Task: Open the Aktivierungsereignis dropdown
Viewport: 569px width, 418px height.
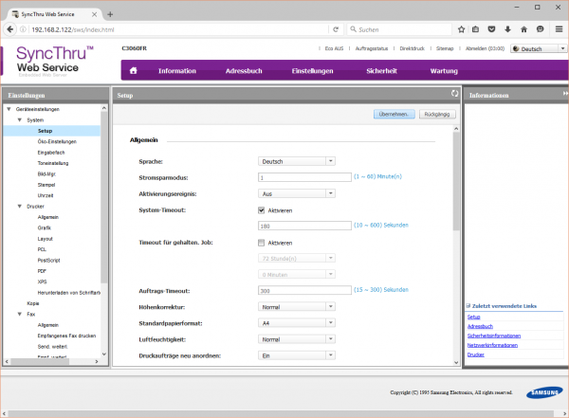Action: [x=297, y=192]
